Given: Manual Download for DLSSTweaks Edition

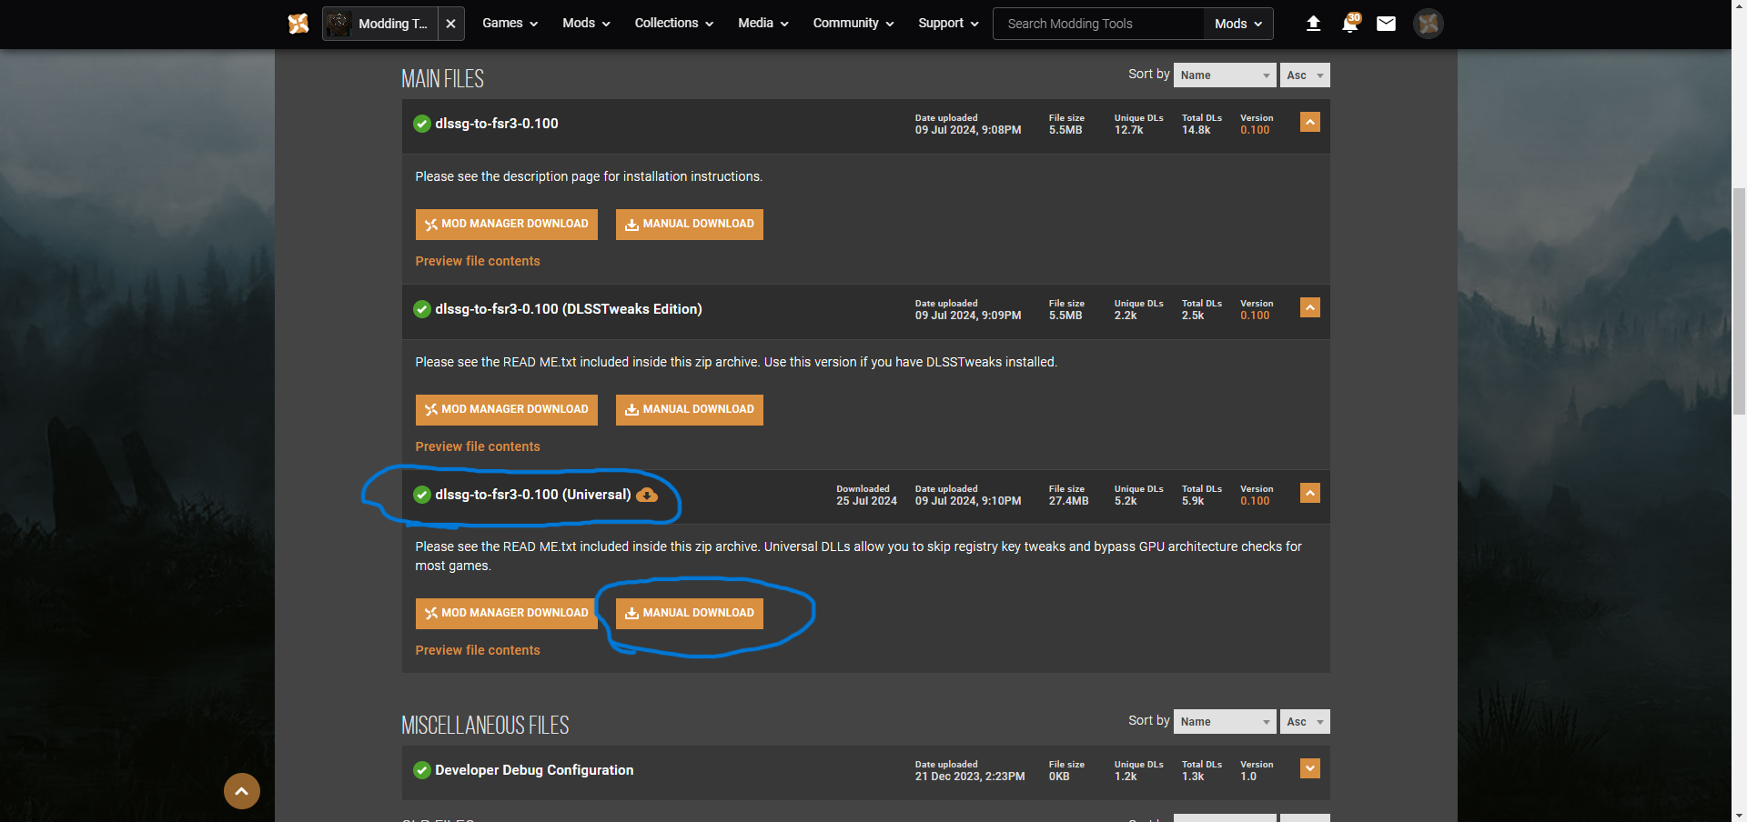Looking at the screenshot, I should (690, 410).
